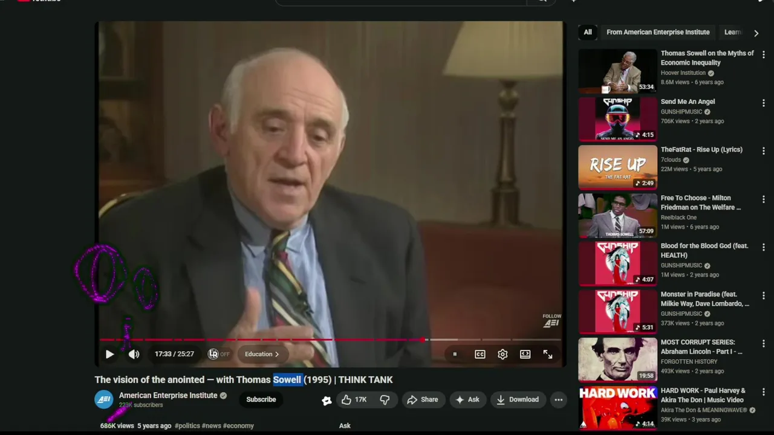
Task: Click the 223K subscribers text
Action: [x=141, y=405]
